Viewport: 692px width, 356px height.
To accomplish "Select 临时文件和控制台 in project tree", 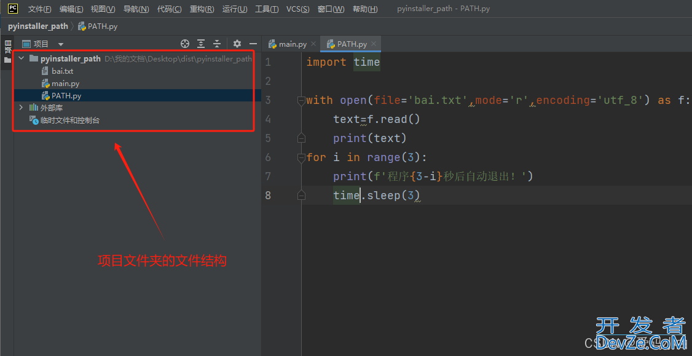I will pos(69,120).
